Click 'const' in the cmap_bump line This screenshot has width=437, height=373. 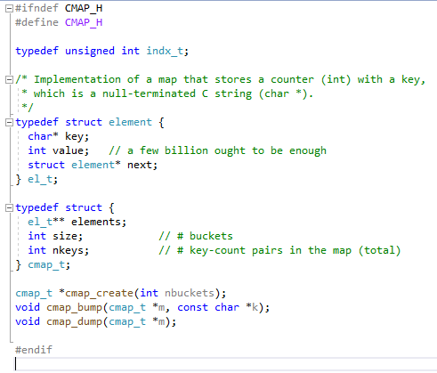192,307
